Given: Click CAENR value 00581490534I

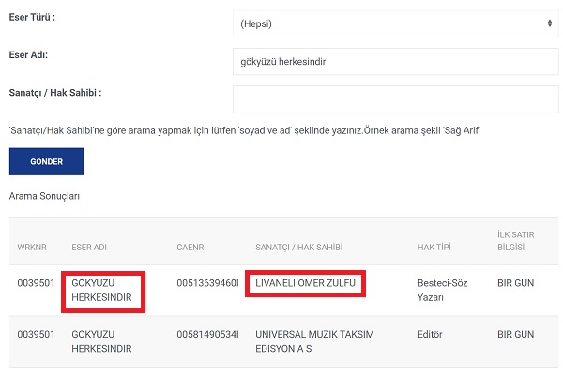Looking at the screenshot, I should pos(207,334).
